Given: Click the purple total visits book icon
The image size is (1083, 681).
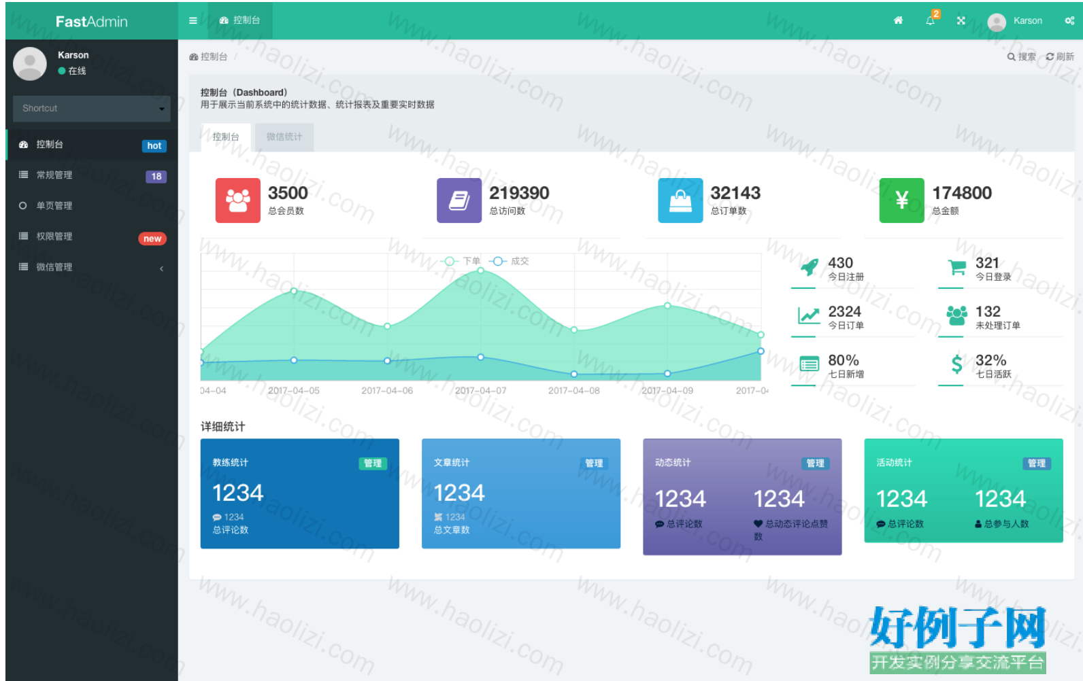Looking at the screenshot, I should click(x=459, y=200).
